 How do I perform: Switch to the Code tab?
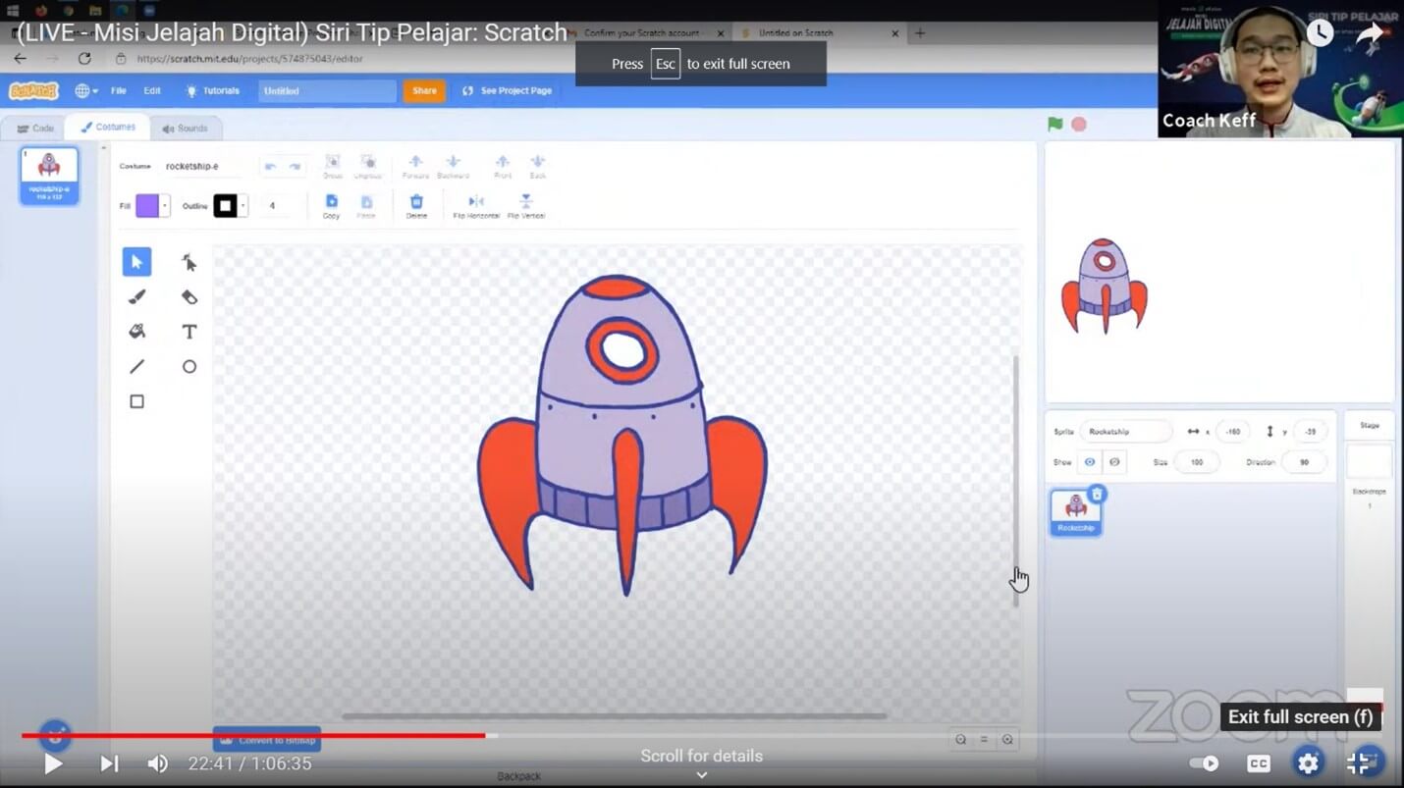click(35, 129)
